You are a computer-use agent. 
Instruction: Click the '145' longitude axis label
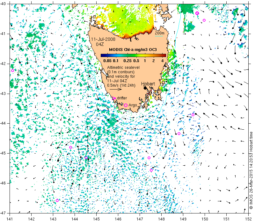pos(97,219)
